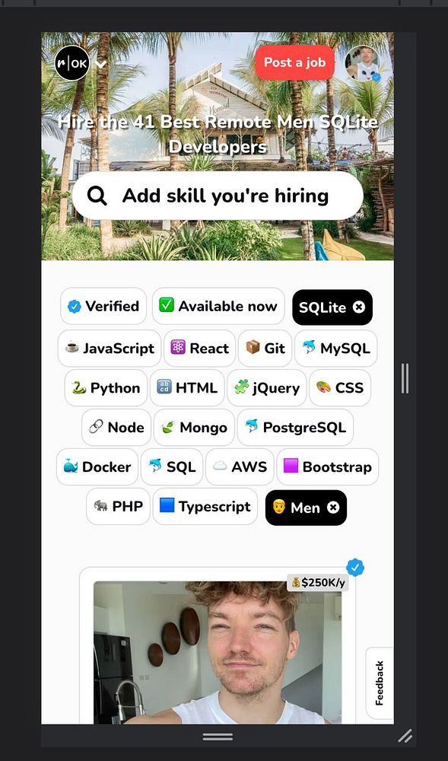448x761 pixels.
Task: Open the Remote OK logo icon
Action: tap(72, 63)
